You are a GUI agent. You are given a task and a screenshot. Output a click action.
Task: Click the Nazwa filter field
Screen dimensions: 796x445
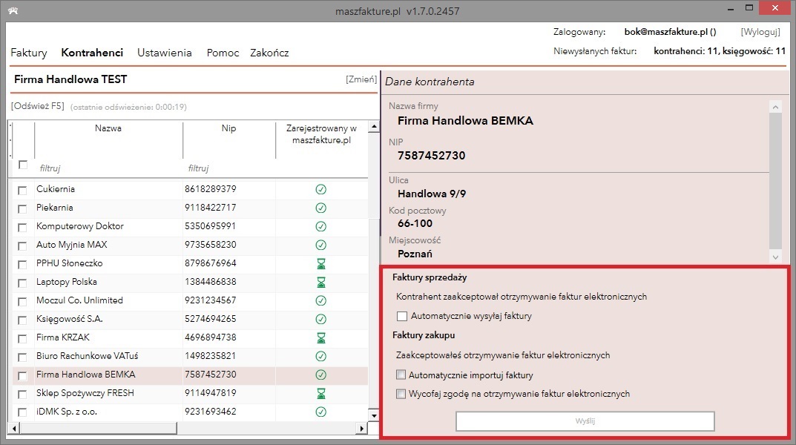(108, 168)
